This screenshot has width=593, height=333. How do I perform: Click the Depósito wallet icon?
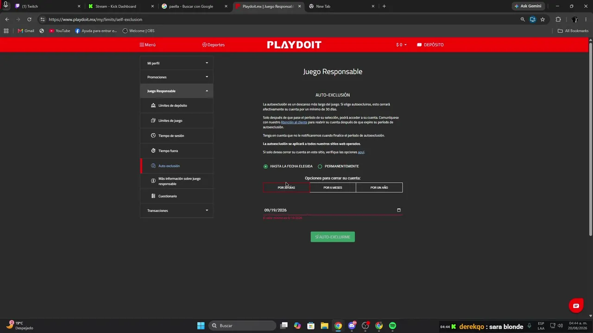click(419, 45)
